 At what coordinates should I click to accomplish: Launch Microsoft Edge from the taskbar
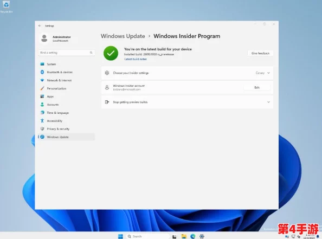tap(193, 236)
